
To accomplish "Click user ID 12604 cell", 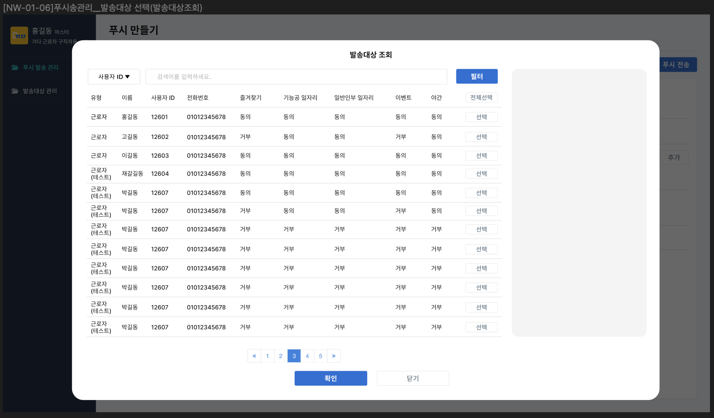I will 160,174.
